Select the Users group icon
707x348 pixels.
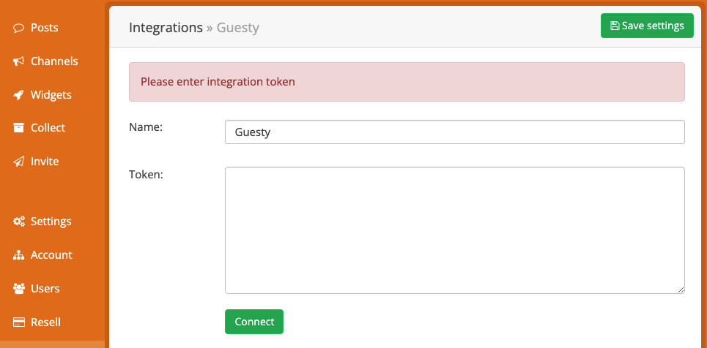(18, 289)
